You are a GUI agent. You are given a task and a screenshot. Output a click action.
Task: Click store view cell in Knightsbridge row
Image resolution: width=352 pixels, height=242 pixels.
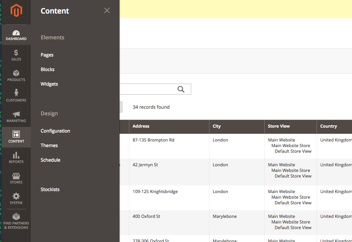tap(290, 198)
